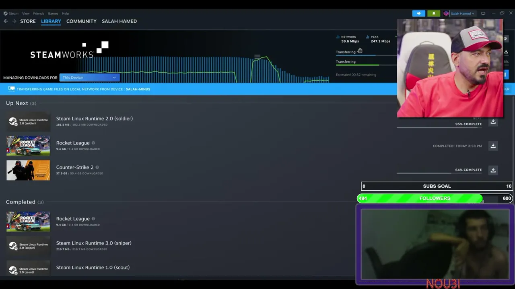515x289 pixels.
Task: Switch to the STORE tab
Action: click(28, 21)
